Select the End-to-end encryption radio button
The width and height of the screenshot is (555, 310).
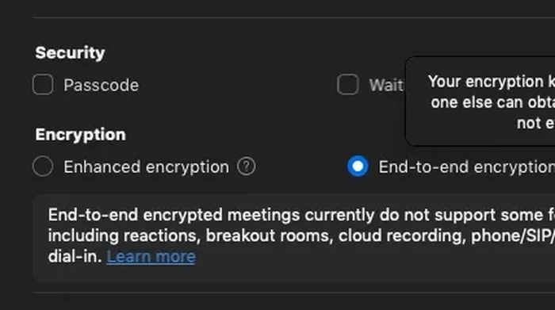tap(358, 166)
